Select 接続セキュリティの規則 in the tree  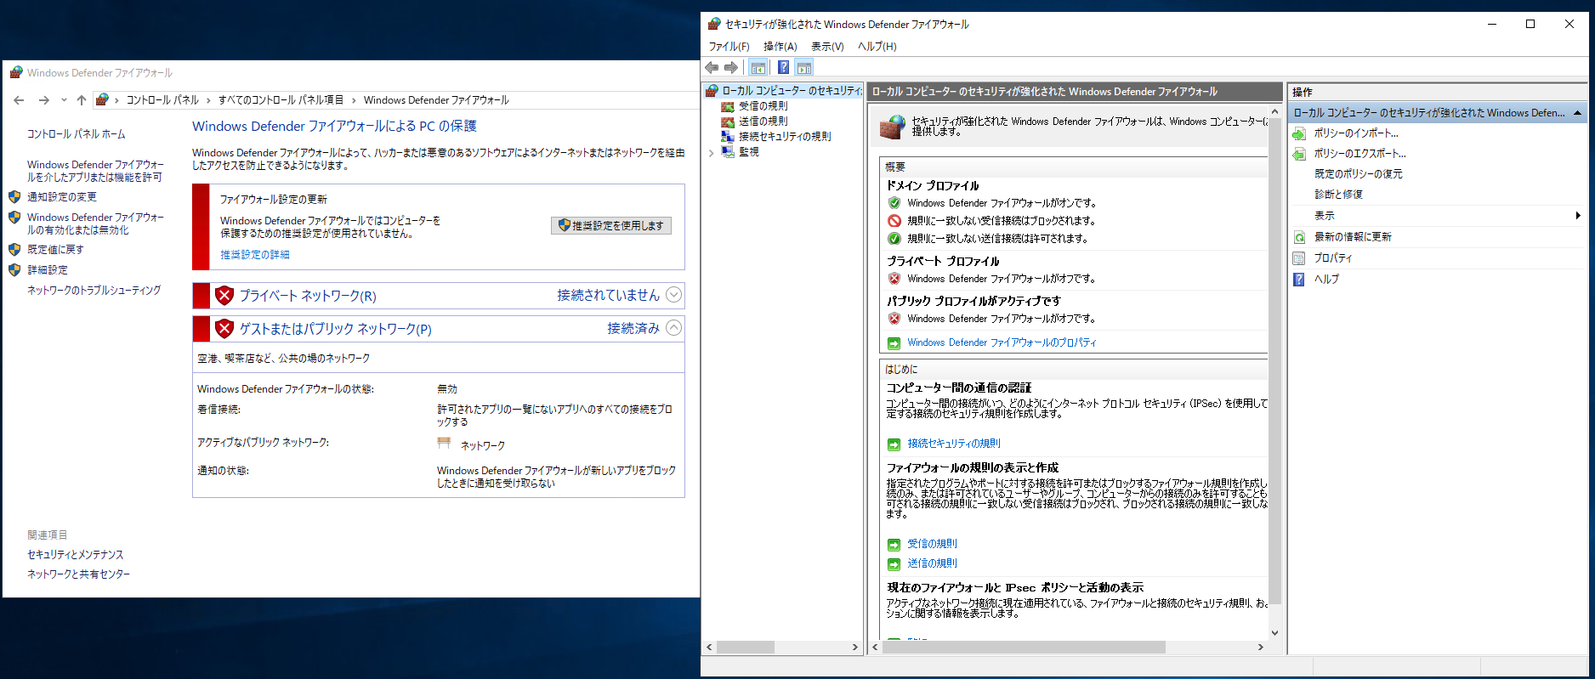coord(785,137)
